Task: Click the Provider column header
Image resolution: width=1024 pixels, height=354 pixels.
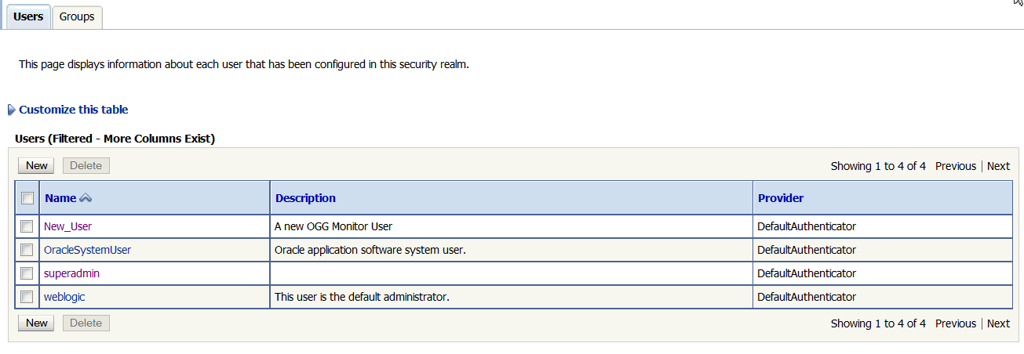Action: pos(781,198)
